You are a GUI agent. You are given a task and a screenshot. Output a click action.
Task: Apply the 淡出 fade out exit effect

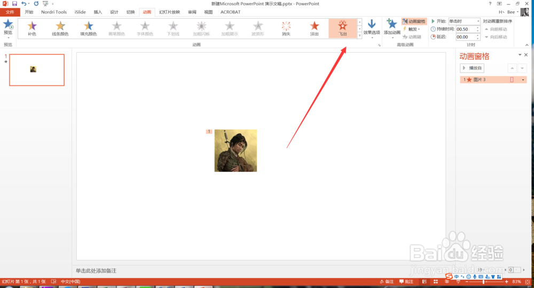pyautogui.click(x=315, y=28)
